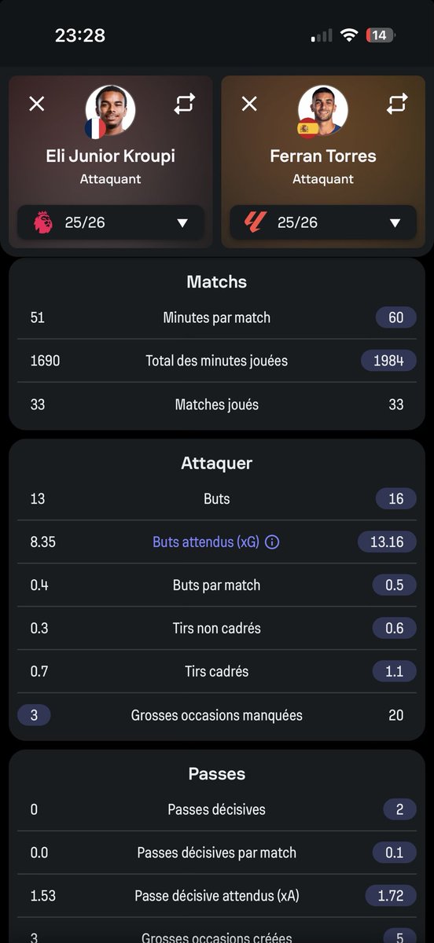Open the Buts attendus (xG) link
434x943 pixels.
click(206, 542)
